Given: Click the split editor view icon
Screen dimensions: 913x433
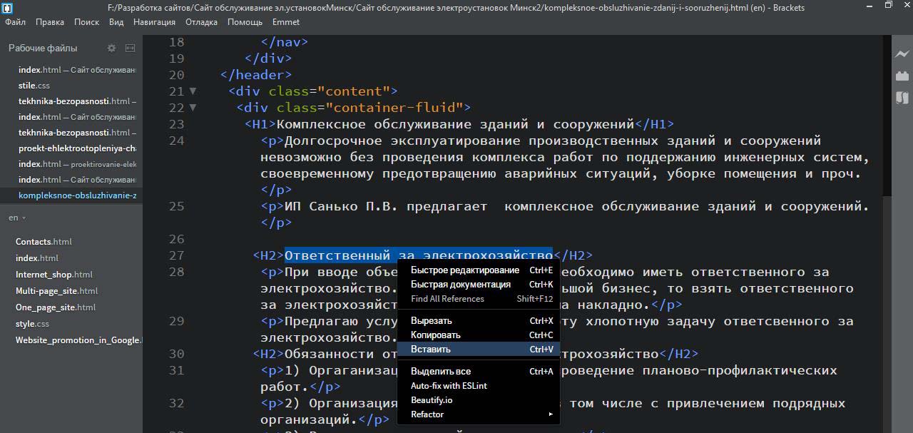Looking at the screenshot, I should point(130,49).
